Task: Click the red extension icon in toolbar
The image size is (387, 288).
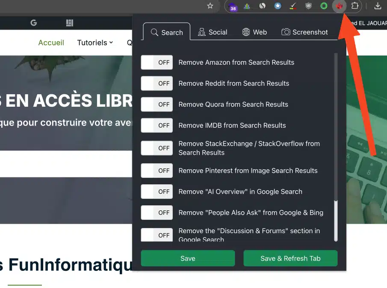Action: pyautogui.click(x=340, y=6)
